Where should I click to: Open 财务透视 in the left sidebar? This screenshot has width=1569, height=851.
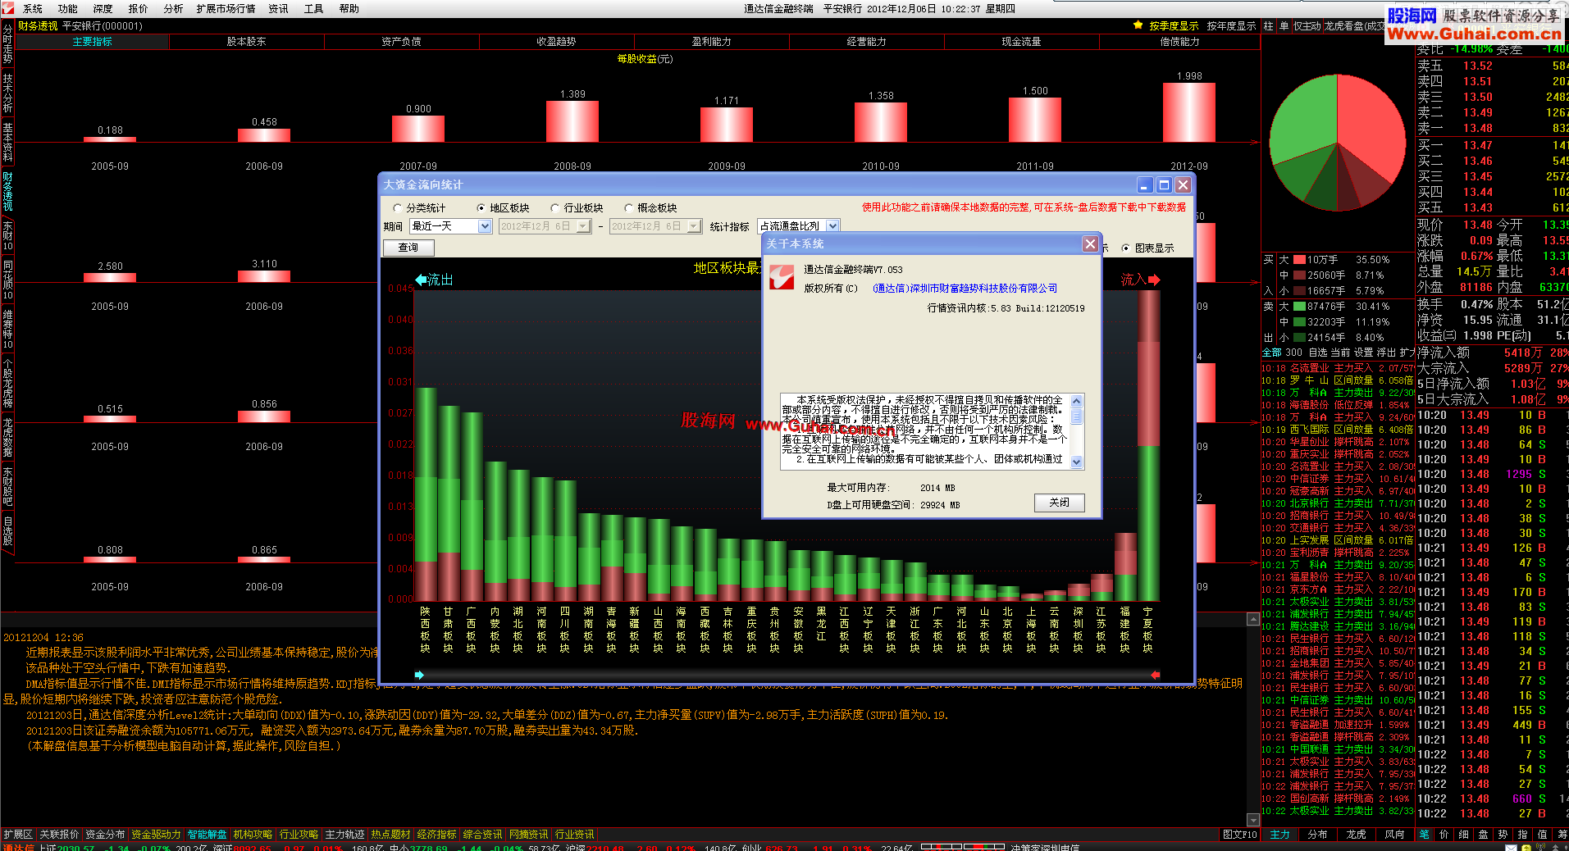7,191
